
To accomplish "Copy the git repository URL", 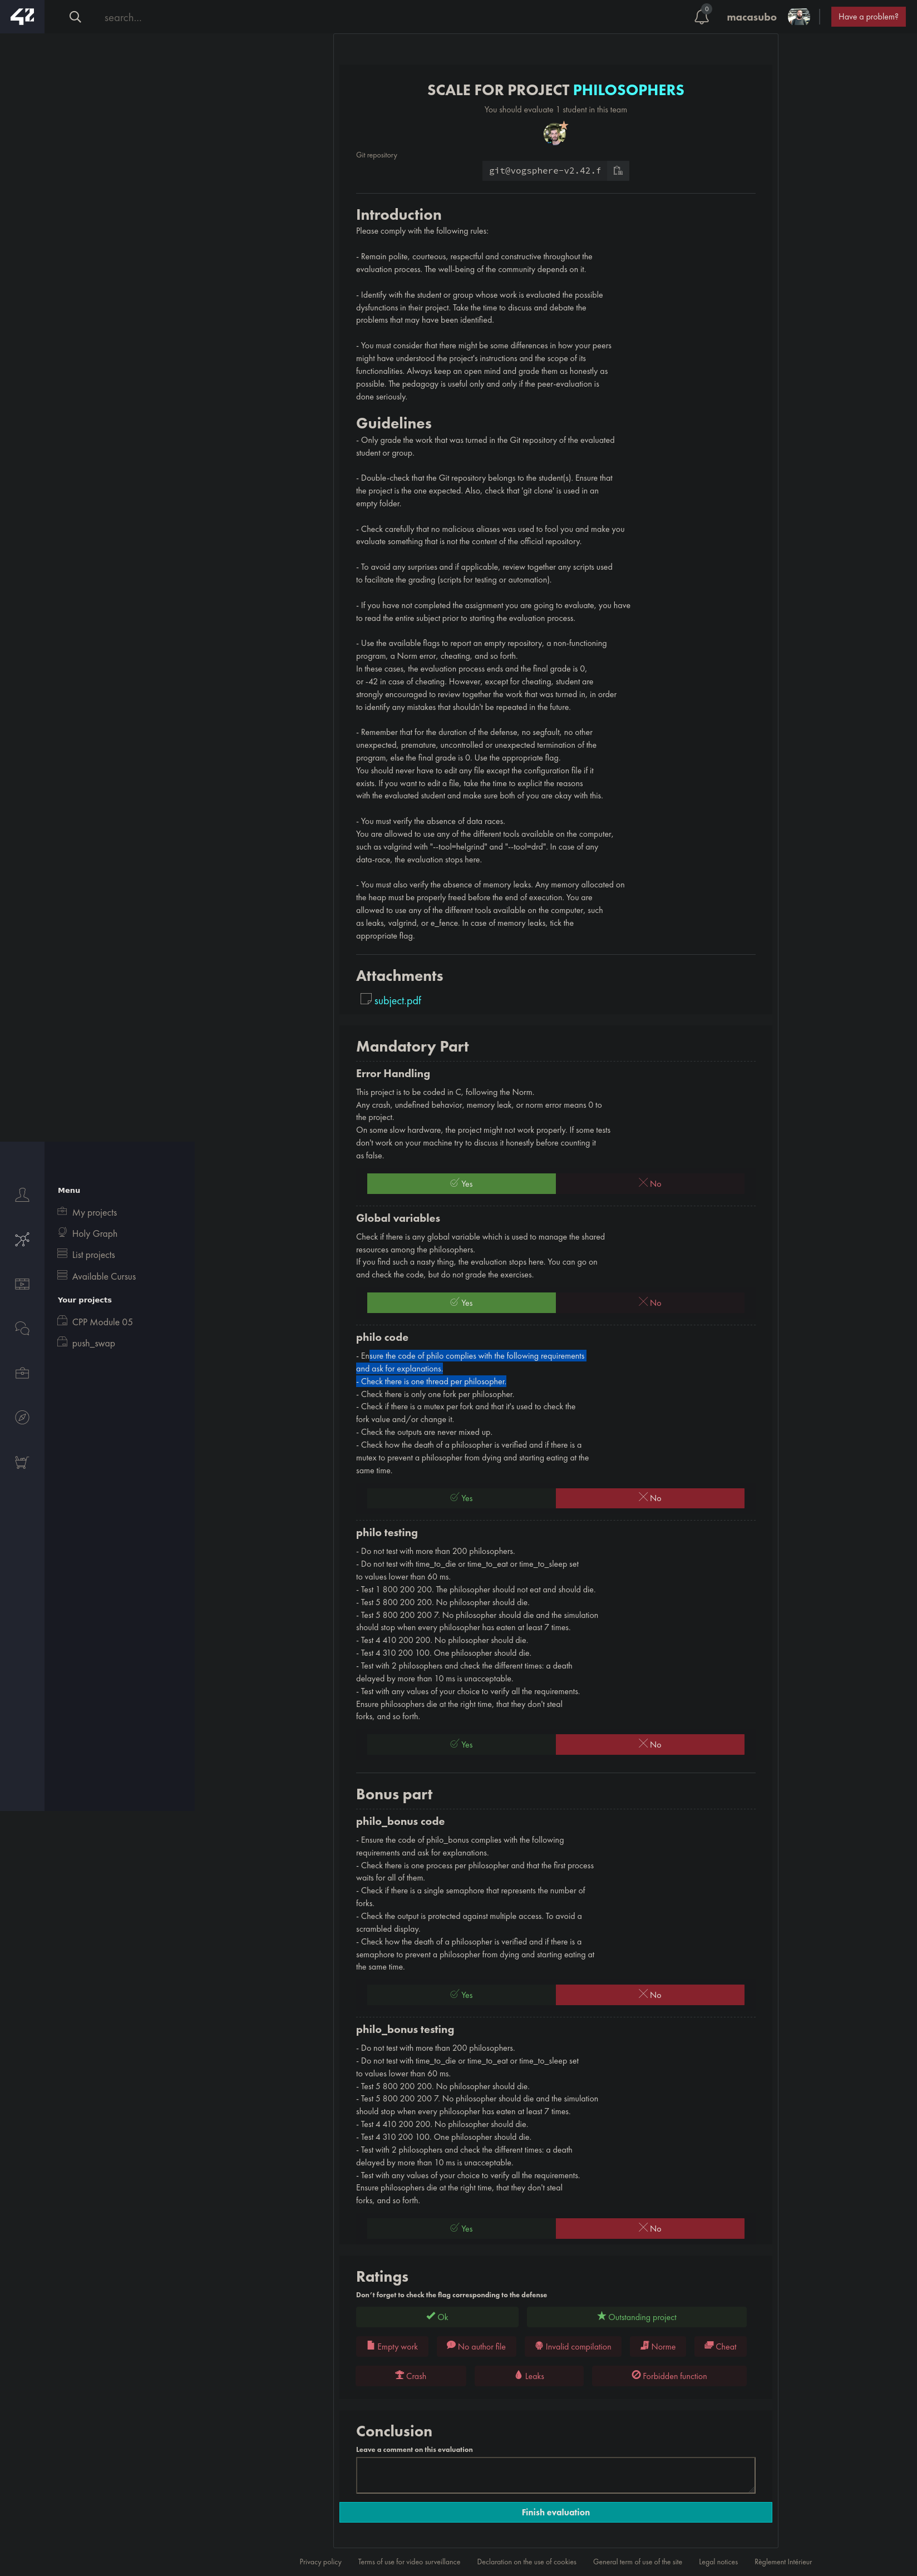I will pos(618,171).
